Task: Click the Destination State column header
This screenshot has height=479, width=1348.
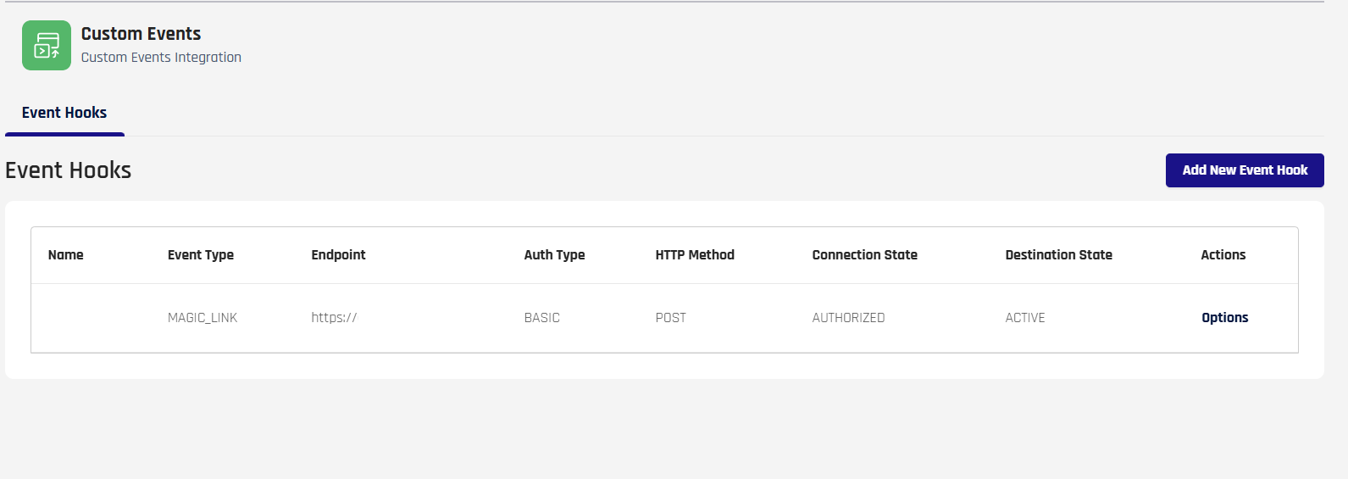Action: (1058, 255)
